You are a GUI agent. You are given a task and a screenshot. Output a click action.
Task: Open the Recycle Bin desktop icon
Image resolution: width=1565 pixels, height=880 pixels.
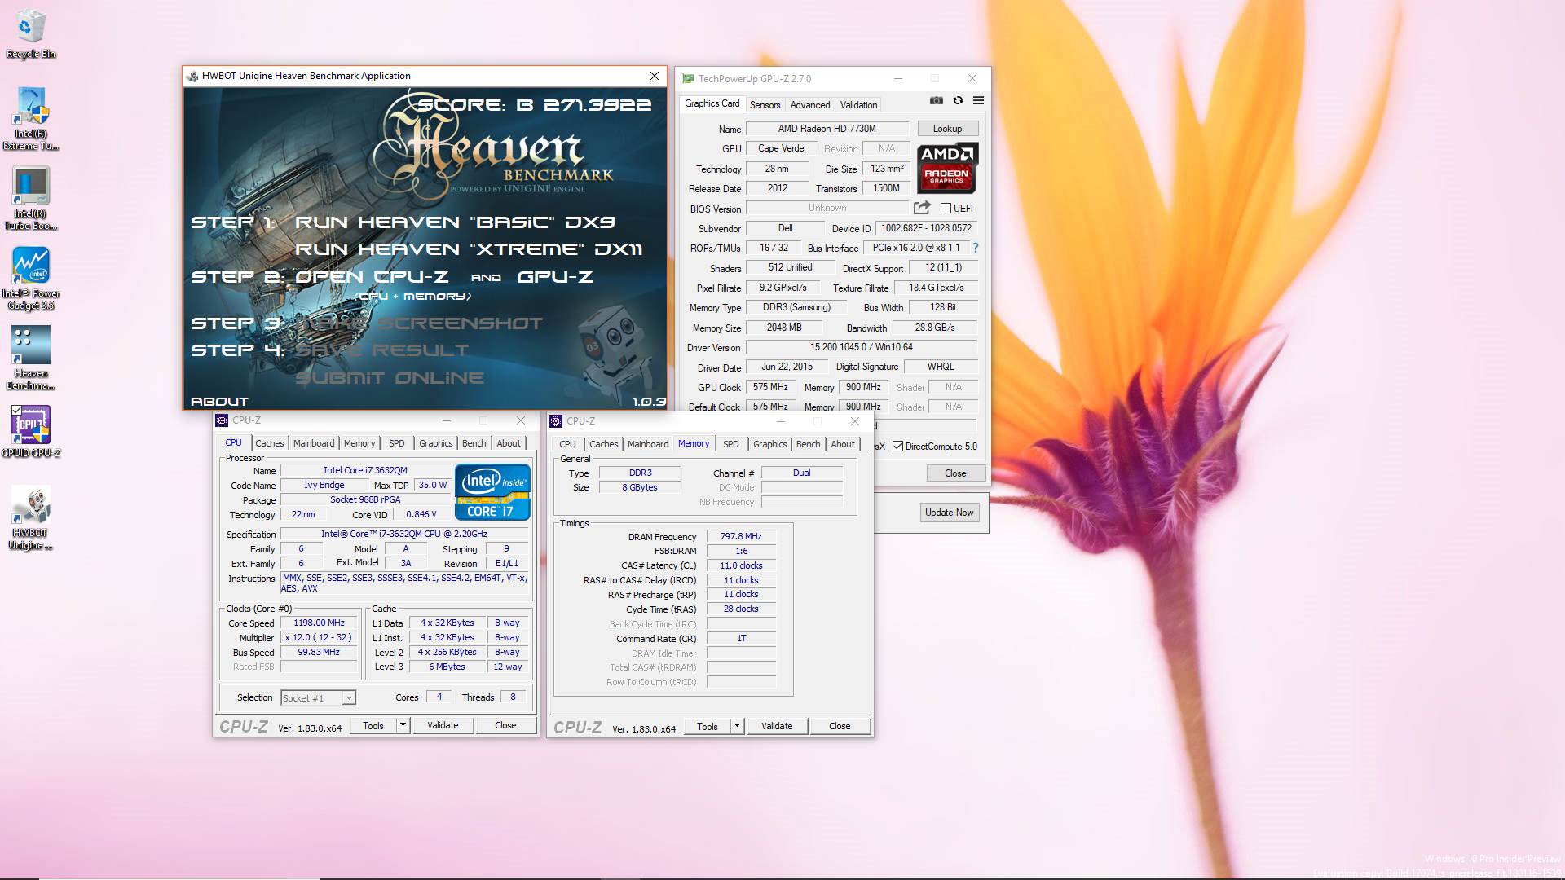click(31, 34)
